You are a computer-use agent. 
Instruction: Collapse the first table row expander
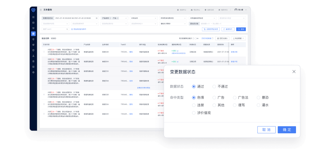coord(44,52)
